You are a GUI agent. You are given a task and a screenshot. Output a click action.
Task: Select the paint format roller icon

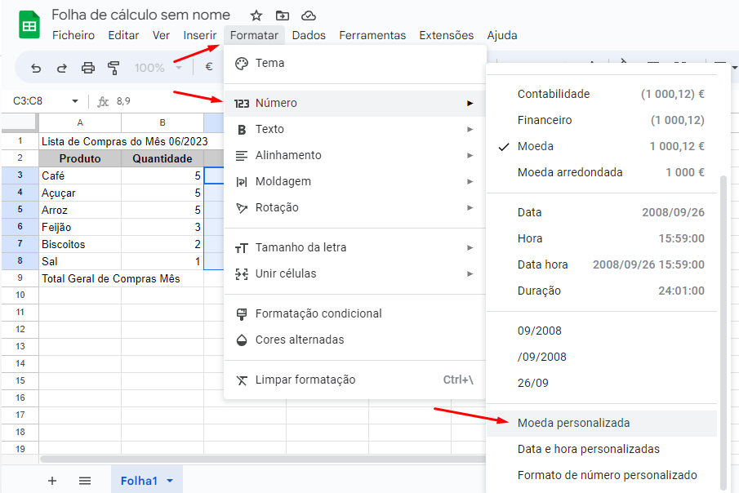(114, 68)
